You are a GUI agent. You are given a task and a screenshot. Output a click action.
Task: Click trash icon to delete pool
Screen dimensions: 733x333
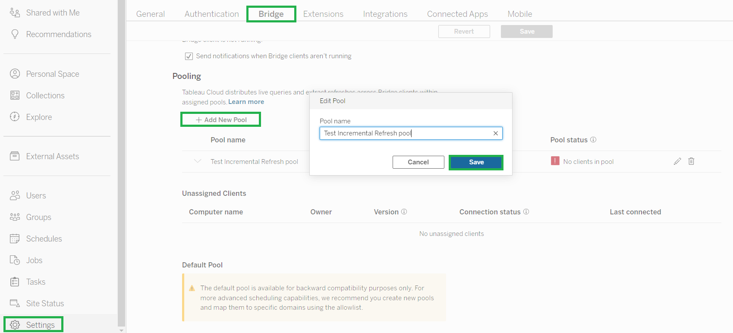(691, 161)
